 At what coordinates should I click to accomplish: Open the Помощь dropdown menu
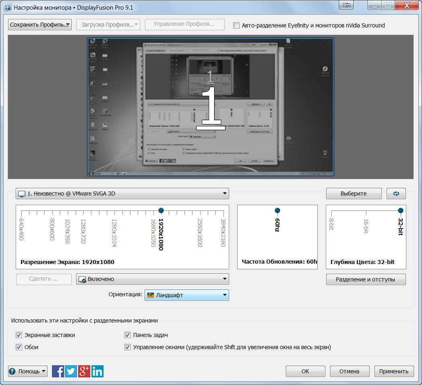point(28,371)
